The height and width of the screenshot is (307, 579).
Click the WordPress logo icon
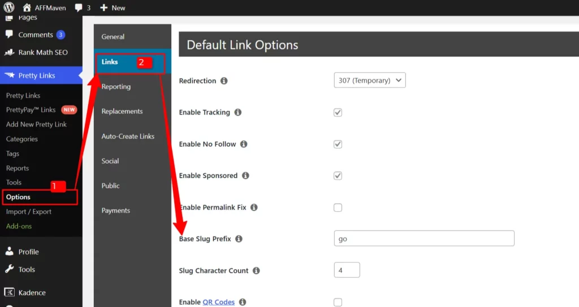[x=9, y=8]
